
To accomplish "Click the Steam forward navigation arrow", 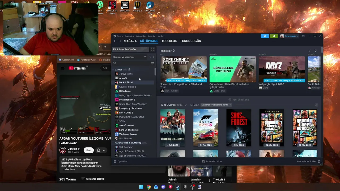I will click(120, 41).
